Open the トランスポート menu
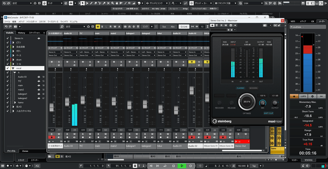The height and width of the screenshot is (169, 328). pos(32,22)
